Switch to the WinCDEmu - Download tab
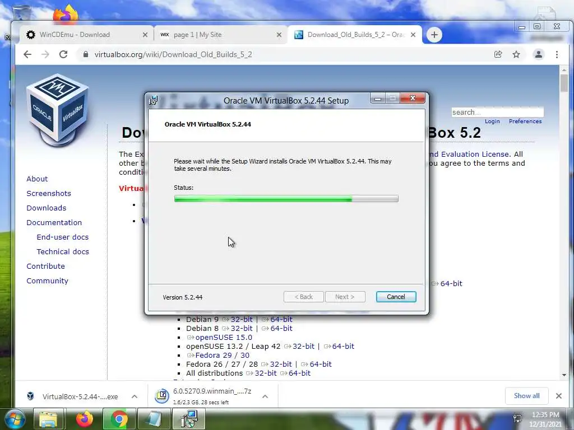Image resolution: width=574 pixels, height=430 pixels. point(86,35)
